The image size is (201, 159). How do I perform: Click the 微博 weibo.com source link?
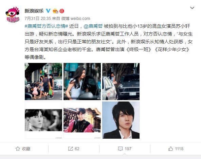click(76, 19)
